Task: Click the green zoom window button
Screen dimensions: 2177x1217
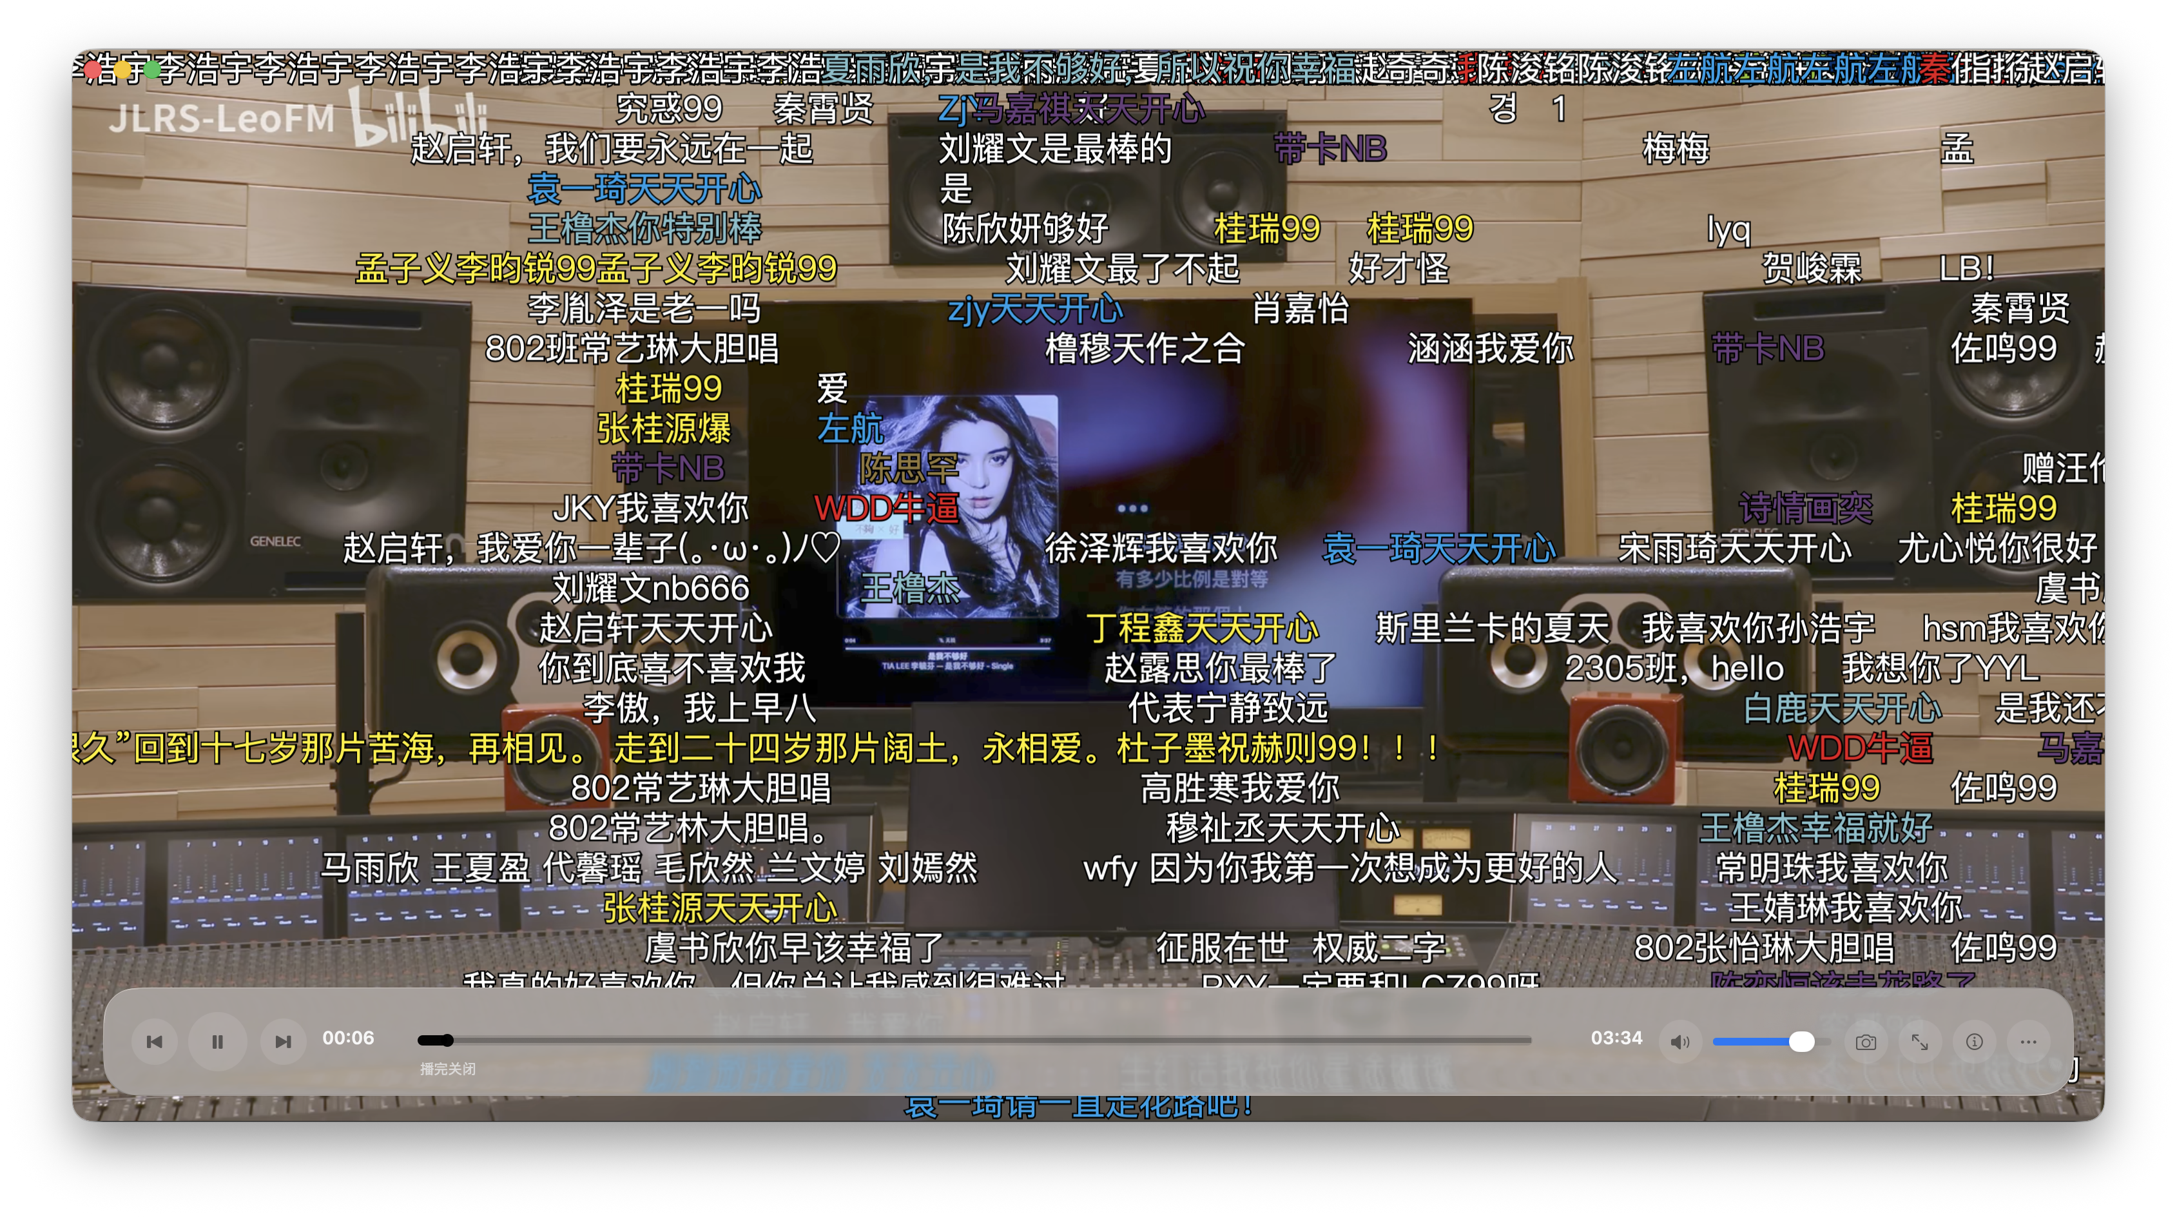Action: (x=152, y=70)
